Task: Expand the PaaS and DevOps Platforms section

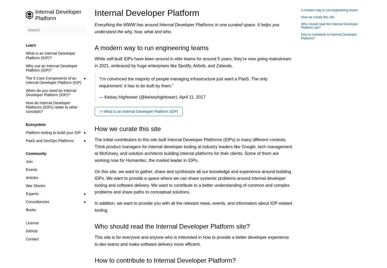Action: [x=85, y=141]
